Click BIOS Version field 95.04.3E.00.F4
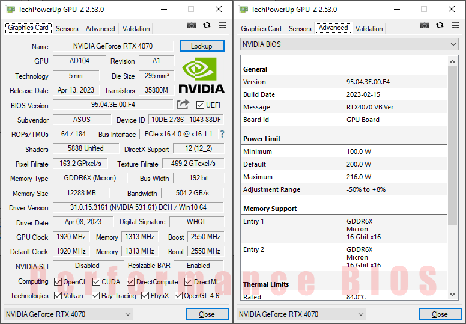 click(x=113, y=105)
